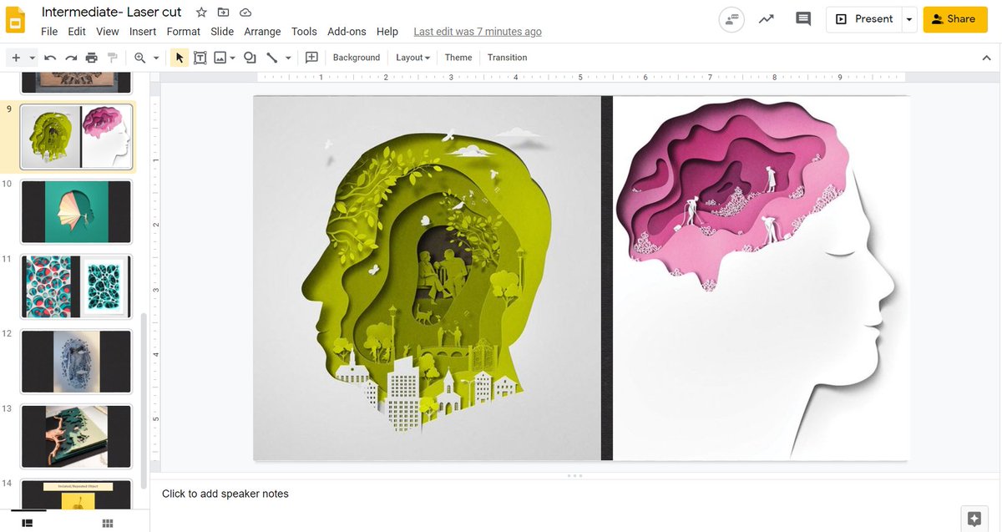Open the File menu

[x=49, y=32]
